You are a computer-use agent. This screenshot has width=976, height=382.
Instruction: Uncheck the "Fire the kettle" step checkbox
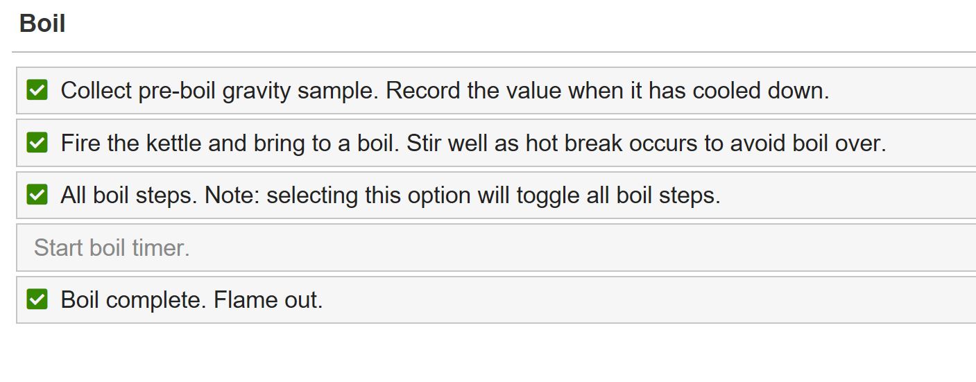pyautogui.click(x=37, y=143)
